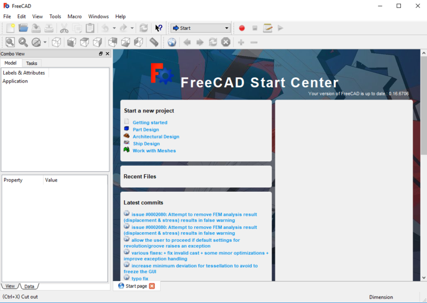The height and width of the screenshot is (303, 427).
Task: Open the Help menu
Action: (121, 17)
